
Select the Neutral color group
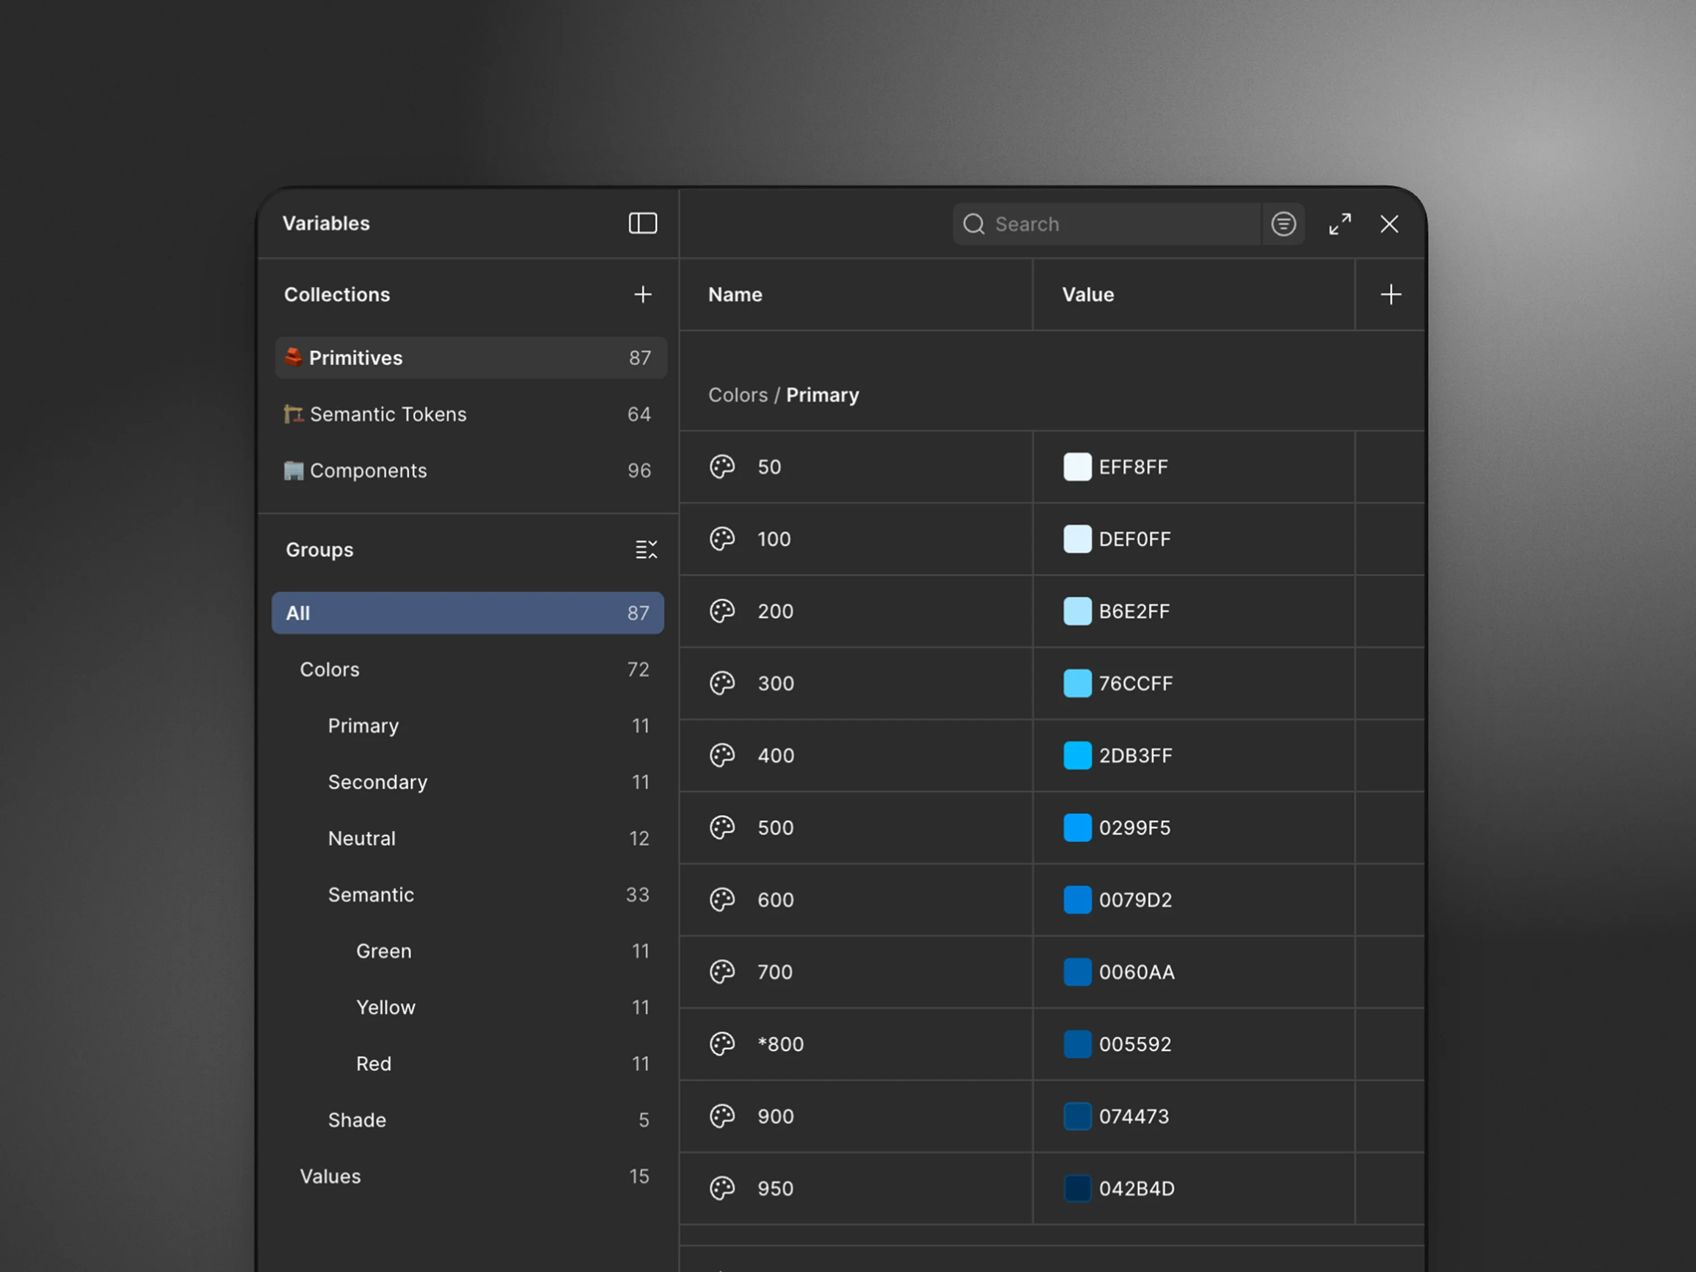pos(362,838)
